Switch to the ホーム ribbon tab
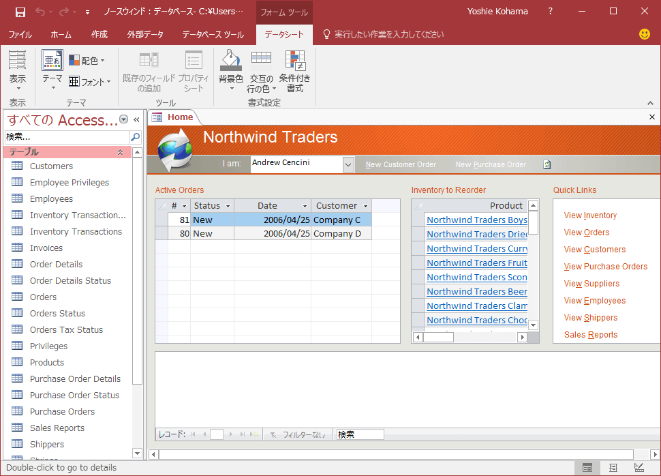 61,35
